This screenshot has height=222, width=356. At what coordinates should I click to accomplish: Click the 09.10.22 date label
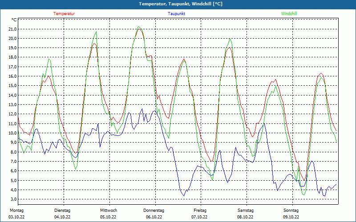(291, 217)
